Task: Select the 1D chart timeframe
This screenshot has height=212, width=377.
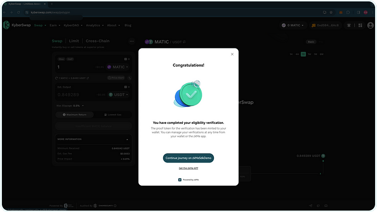Action: pos(303,54)
